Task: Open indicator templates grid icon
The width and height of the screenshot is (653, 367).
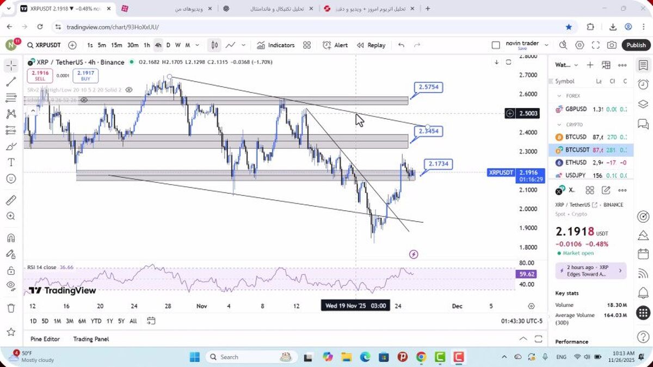Action: coord(307,45)
